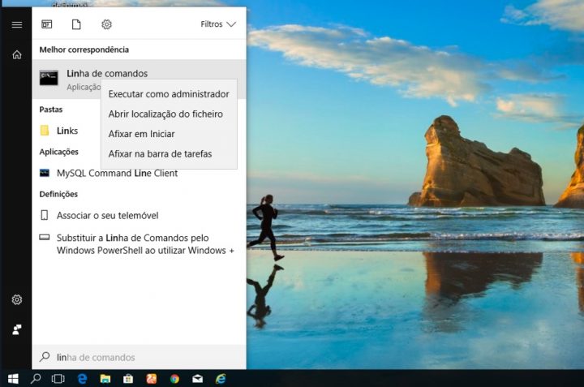This screenshot has height=387, width=584.
Task: Launch Google Chrome from the taskbar
Action: (x=174, y=378)
